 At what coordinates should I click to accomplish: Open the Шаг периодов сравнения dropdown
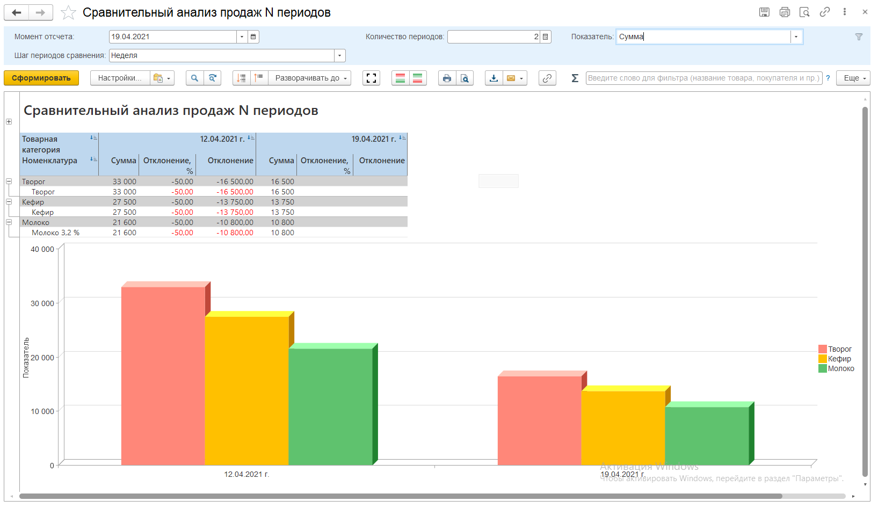(339, 56)
